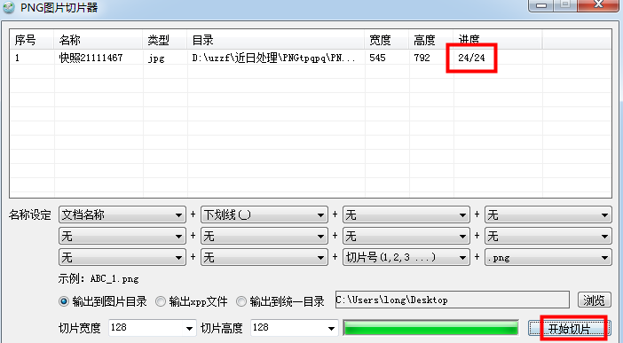Viewport: 623px width, 343px height.
Task: Click the directory cell D:\uzzf\近日处理
Action: coord(273,58)
